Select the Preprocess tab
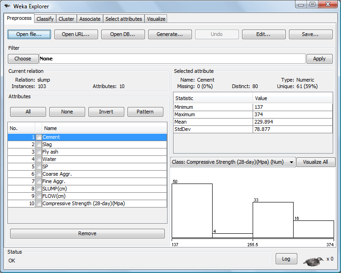Screen dimensions: 341x273 pyautogui.click(x=19, y=18)
